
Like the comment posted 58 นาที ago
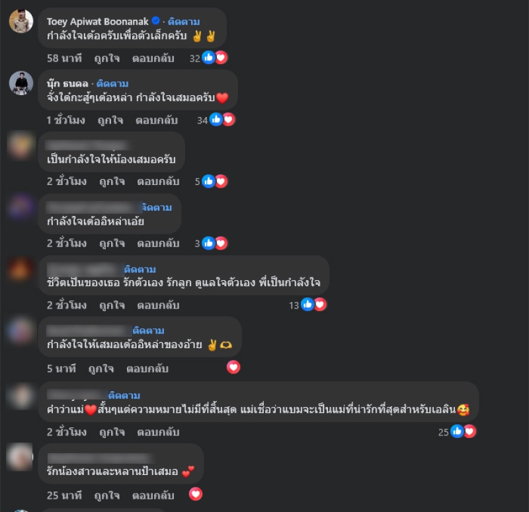click(x=106, y=59)
